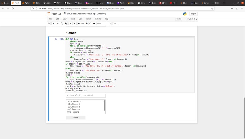
Task: Cut selected cells with the scissors icon
Action: (58, 24)
